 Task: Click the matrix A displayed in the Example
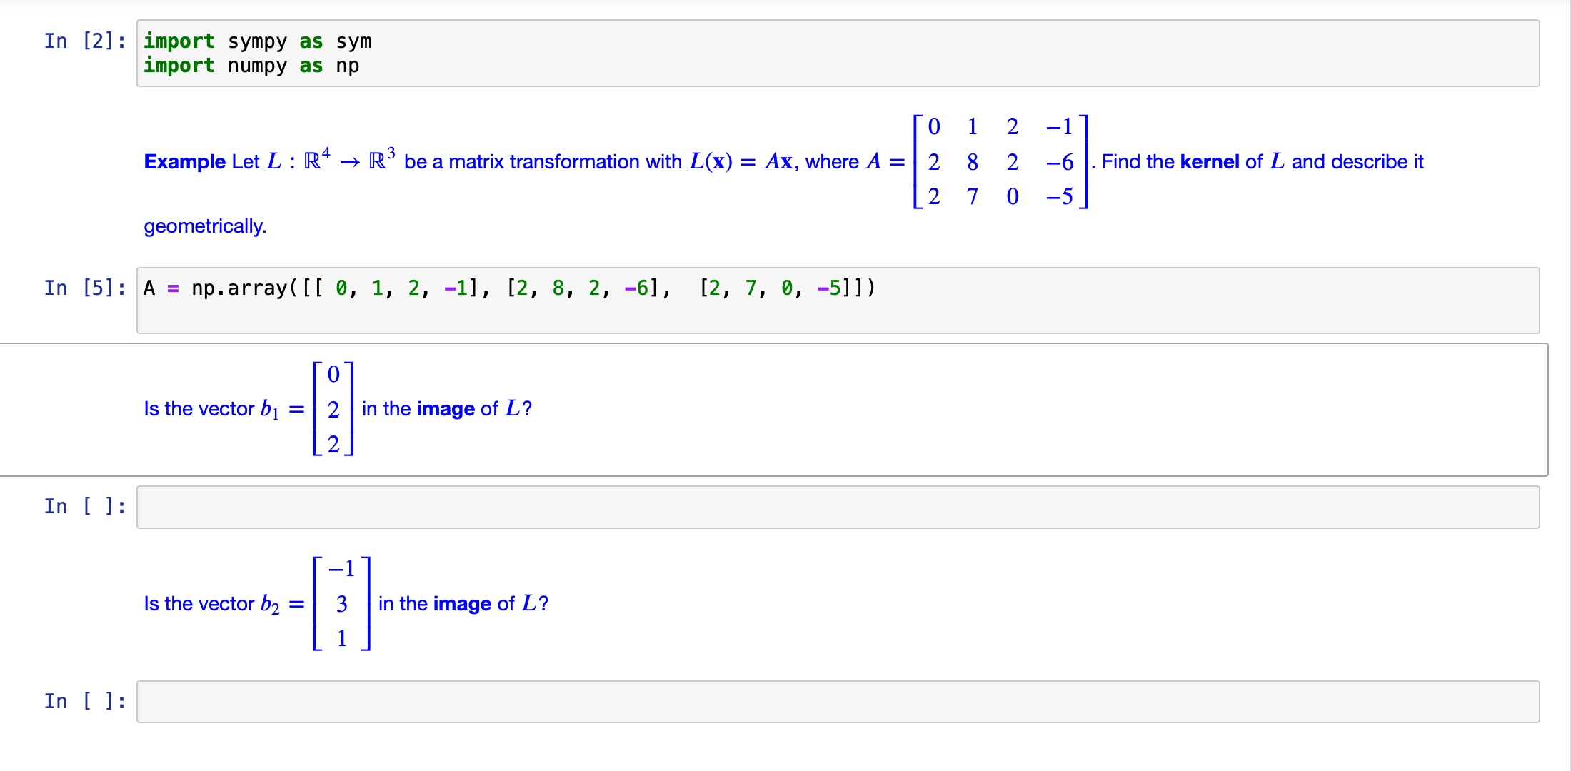tap(998, 162)
